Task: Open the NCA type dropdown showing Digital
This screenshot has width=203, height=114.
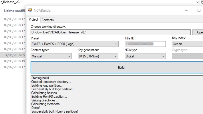Action: (145, 56)
